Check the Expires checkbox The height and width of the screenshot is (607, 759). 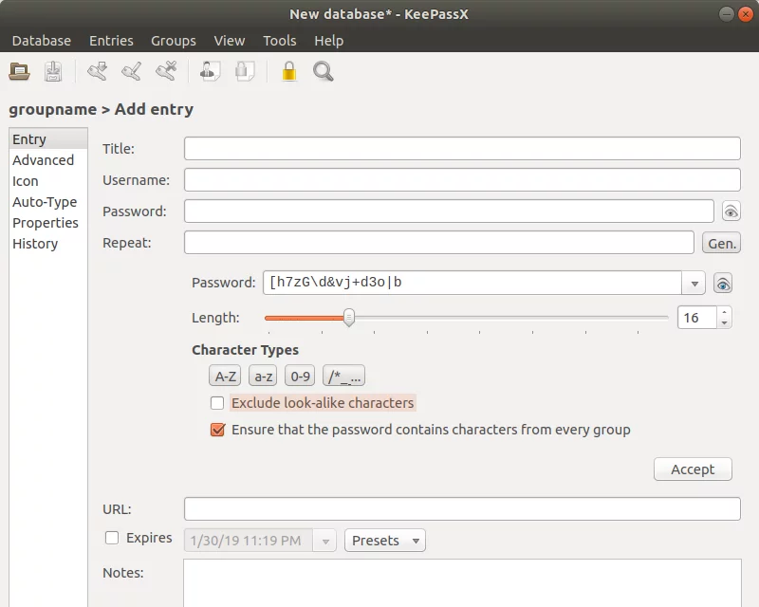click(x=112, y=538)
